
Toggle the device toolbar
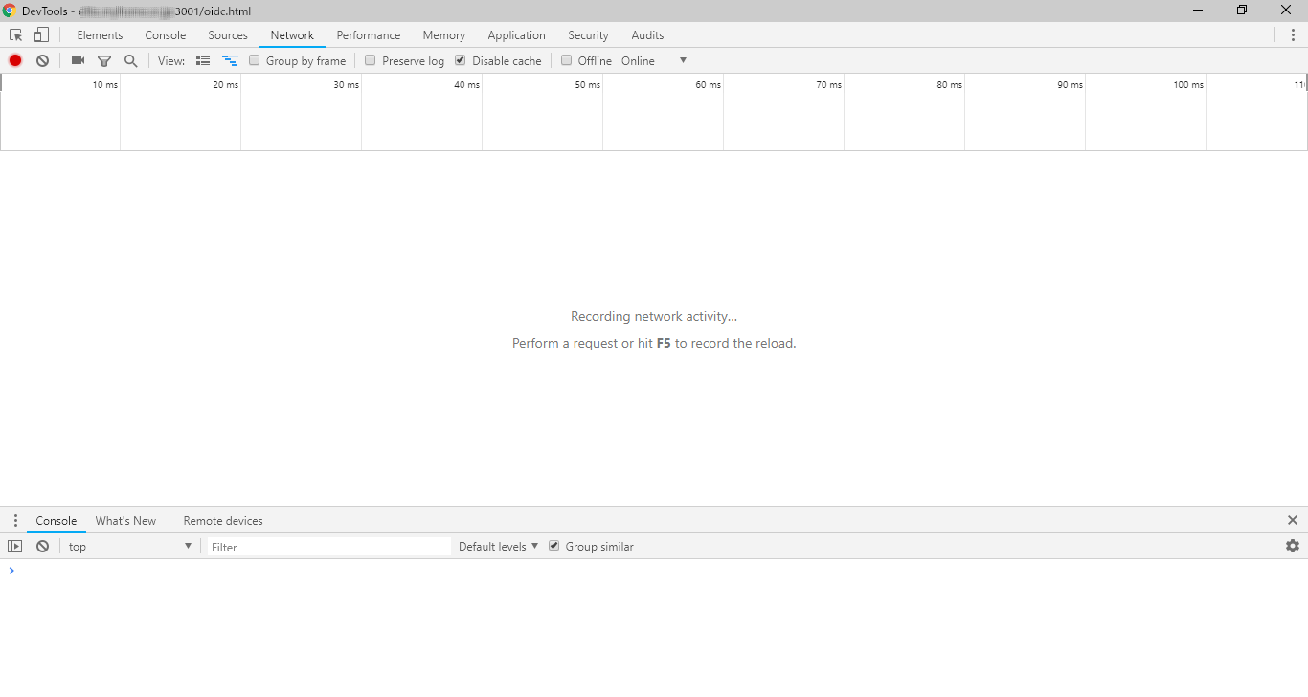tap(40, 34)
